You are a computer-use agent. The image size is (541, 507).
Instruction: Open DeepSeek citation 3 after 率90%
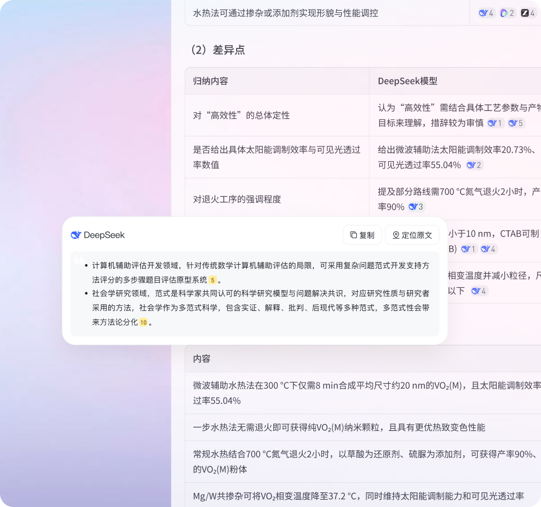click(x=416, y=207)
